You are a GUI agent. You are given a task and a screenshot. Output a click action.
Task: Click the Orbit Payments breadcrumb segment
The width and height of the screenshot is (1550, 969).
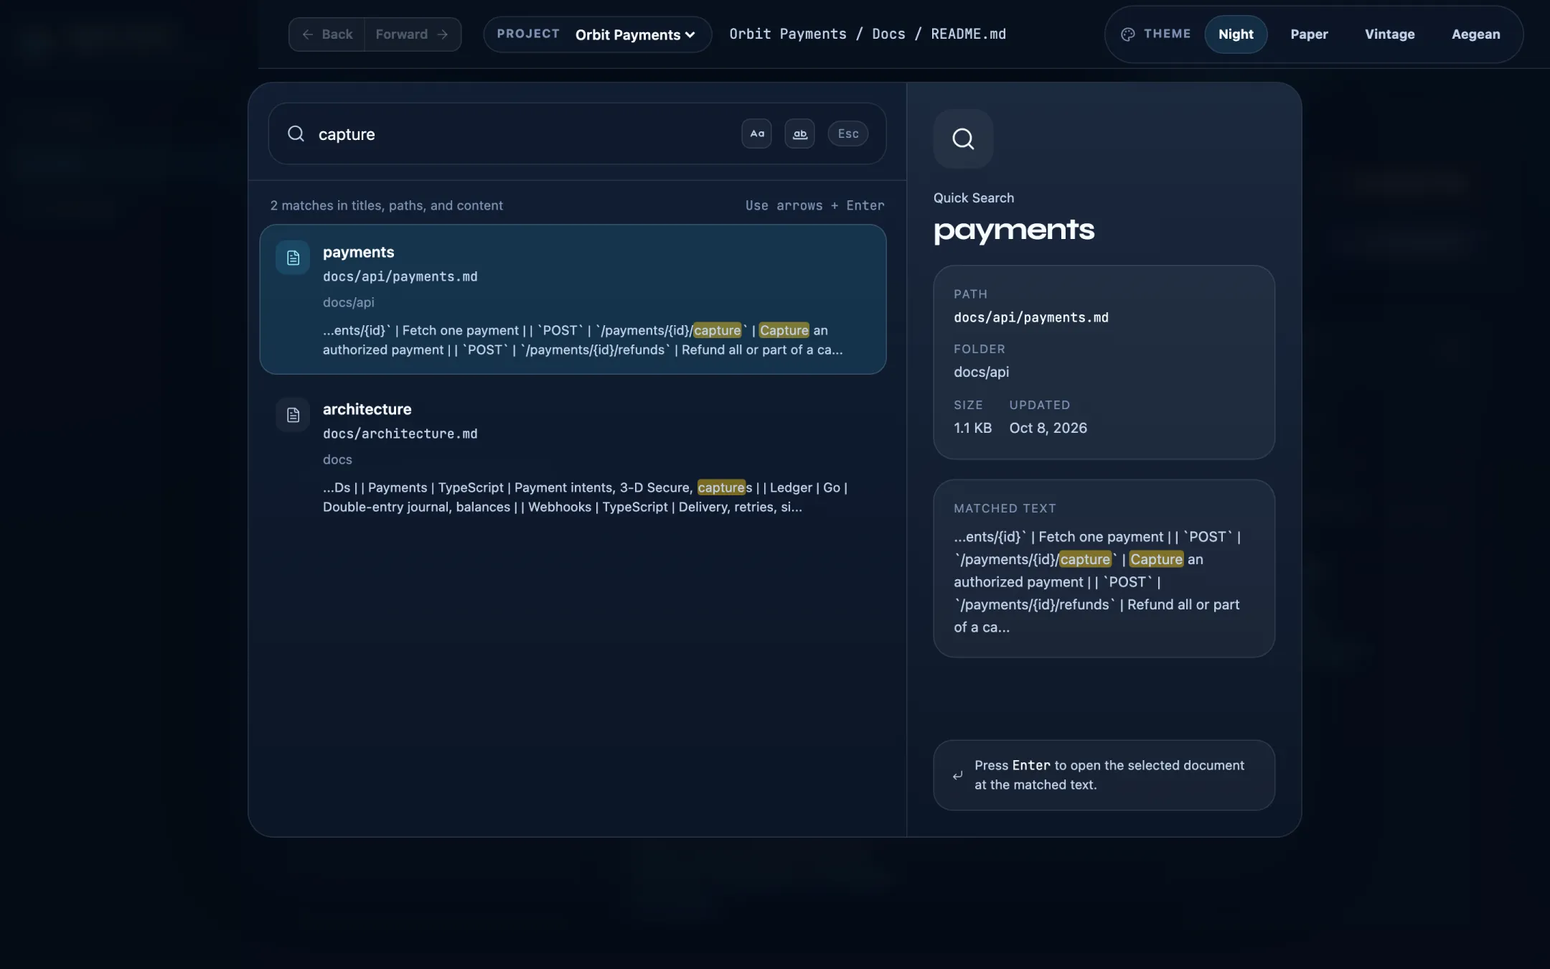pyautogui.click(x=788, y=34)
